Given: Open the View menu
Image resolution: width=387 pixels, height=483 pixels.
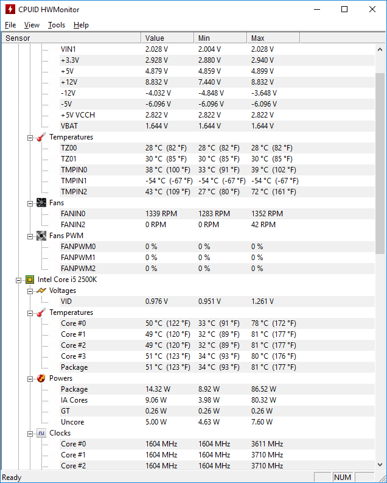Looking at the screenshot, I should pos(32,25).
